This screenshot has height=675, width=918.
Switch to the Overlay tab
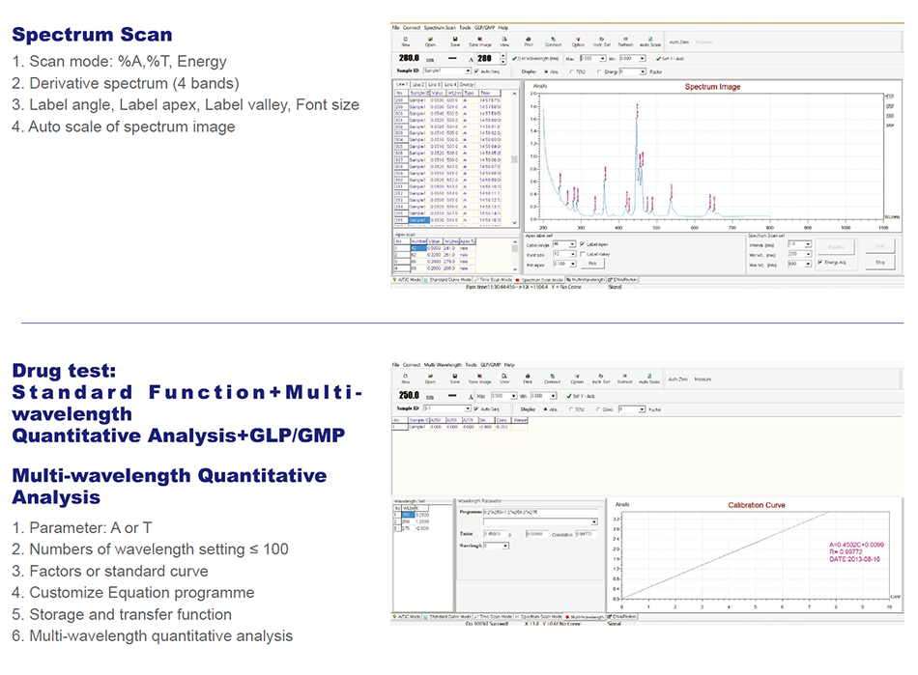coord(467,82)
